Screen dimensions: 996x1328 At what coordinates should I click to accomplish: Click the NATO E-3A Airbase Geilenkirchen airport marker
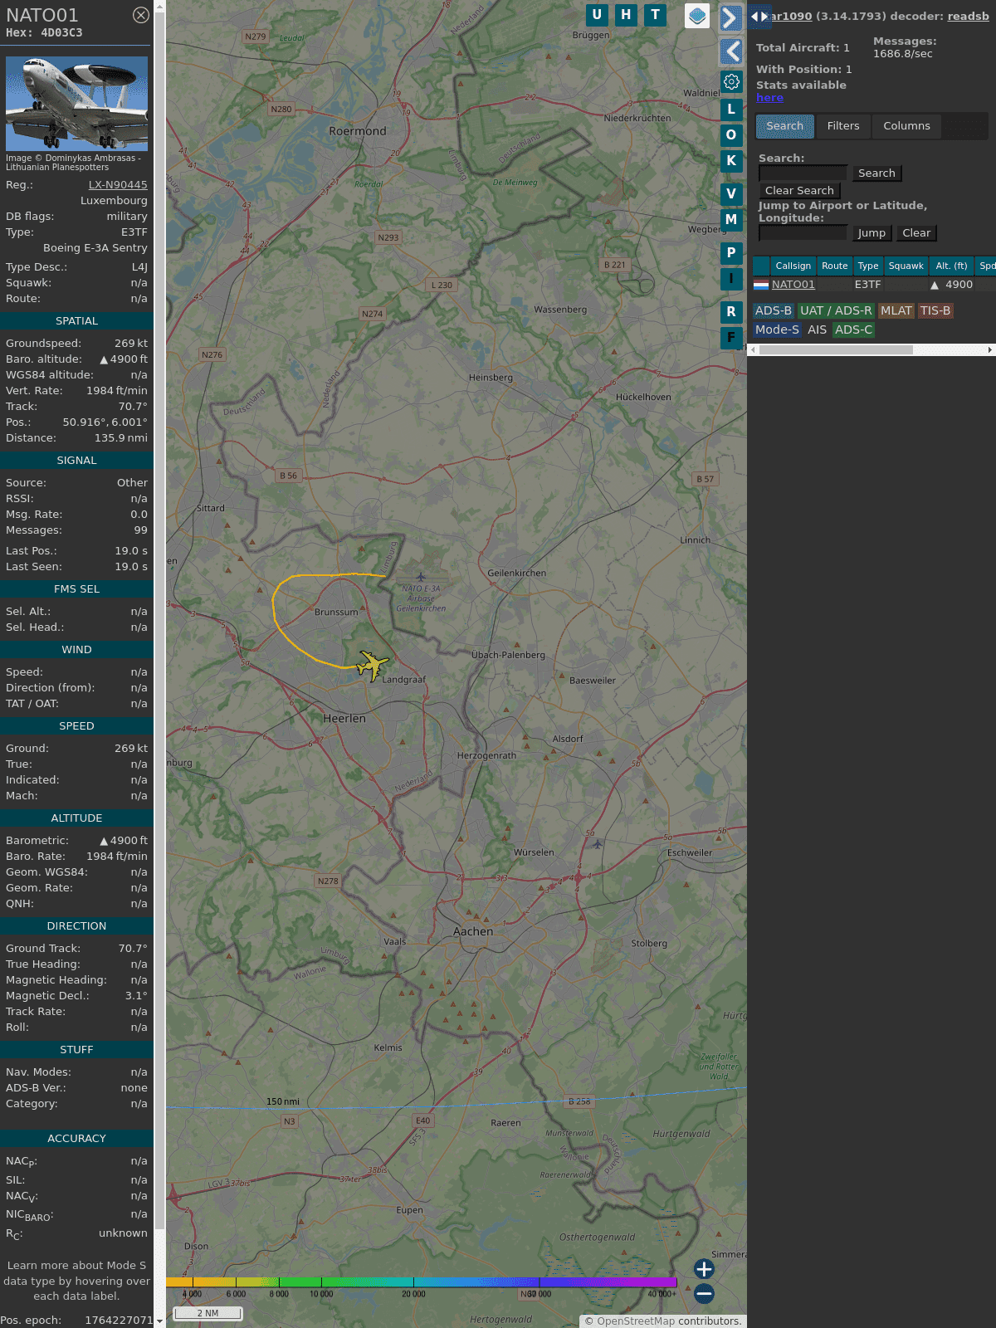[x=421, y=577]
